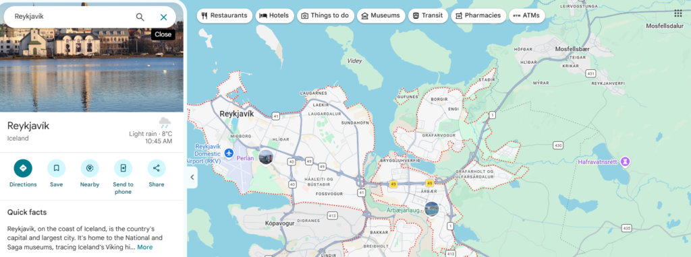Click the Árbær district label
Viewport: 691px width, 257px height.
click(429, 192)
